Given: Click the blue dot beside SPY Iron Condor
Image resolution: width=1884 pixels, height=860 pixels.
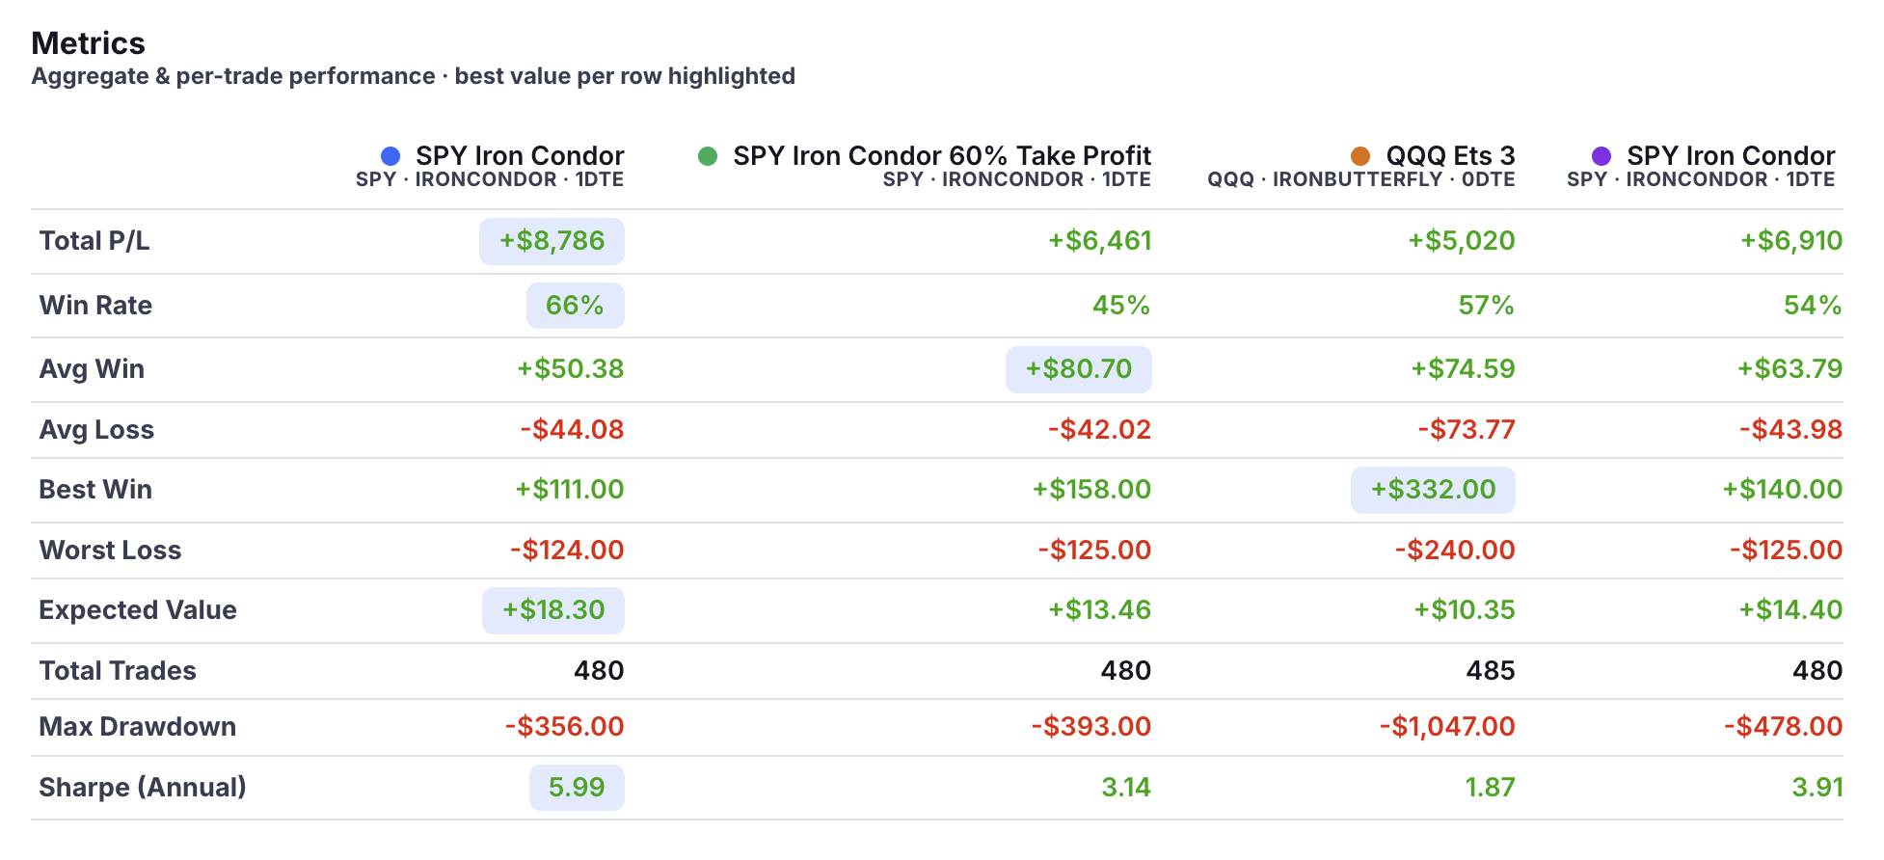Looking at the screenshot, I should (x=390, y=156).
